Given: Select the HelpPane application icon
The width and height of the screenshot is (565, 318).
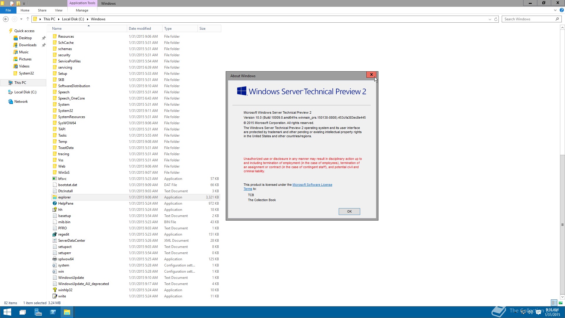Looking at the screenshot, I should [x=55, y=203].
